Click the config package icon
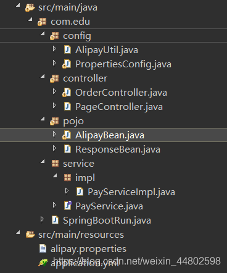 click(54, 36)
